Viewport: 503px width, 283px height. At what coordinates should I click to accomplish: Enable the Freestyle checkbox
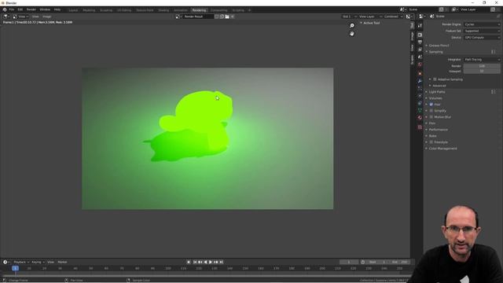pos(431,141)
